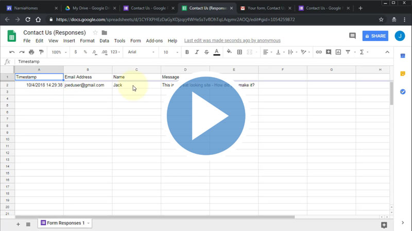
Task: Open the font size 10 dropdown
Action: [169, 52]
